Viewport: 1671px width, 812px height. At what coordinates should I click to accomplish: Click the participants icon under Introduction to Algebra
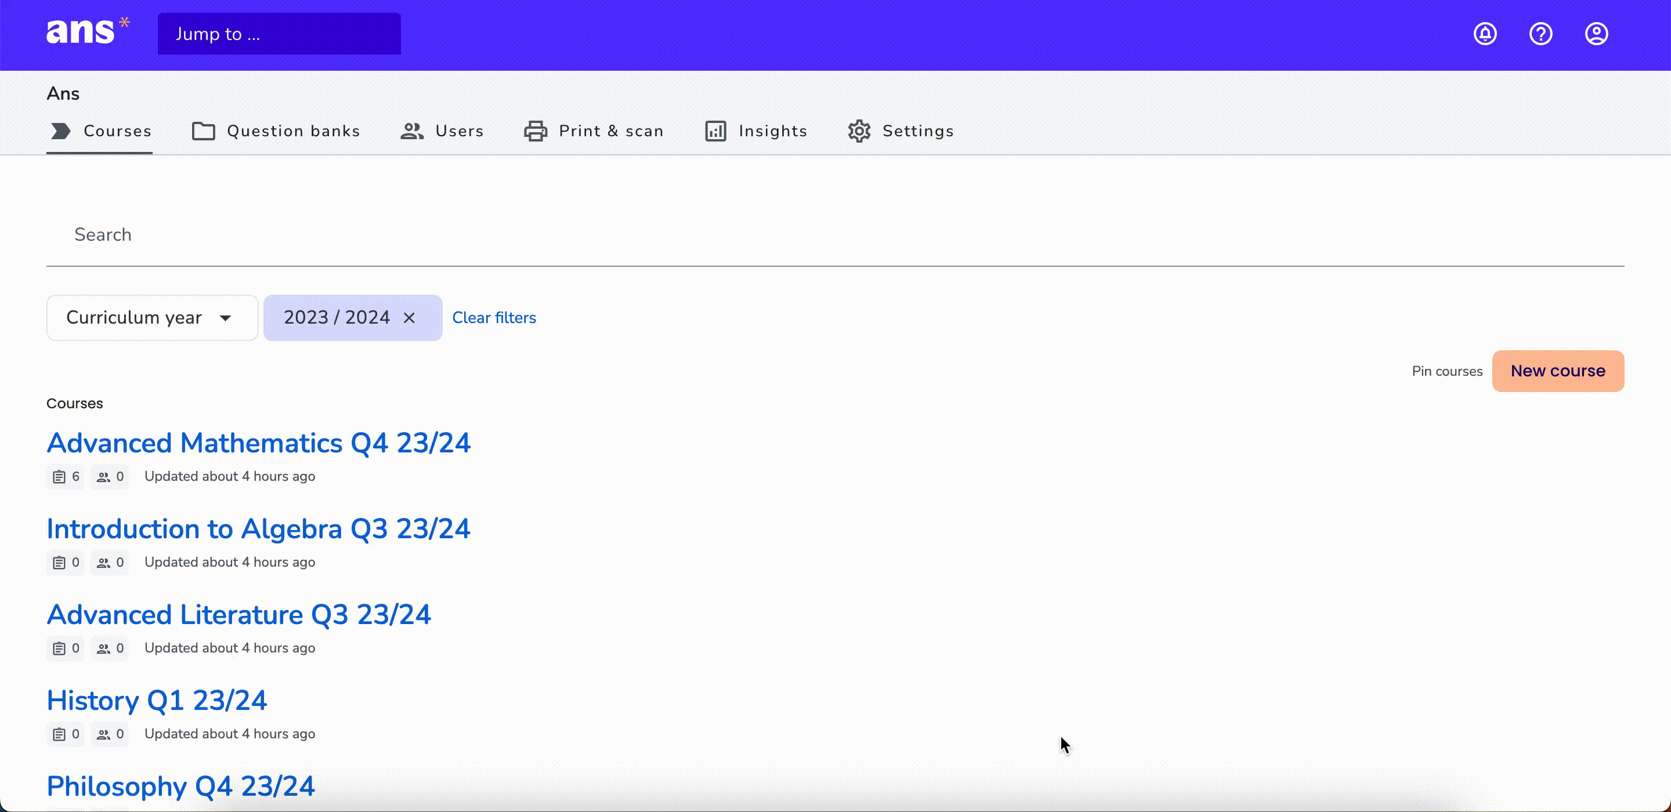(103, 562)
